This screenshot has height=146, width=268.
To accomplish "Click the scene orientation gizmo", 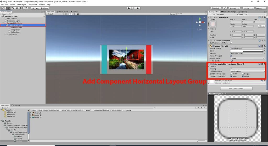I will pyautogui.click(x=200, y=22).
